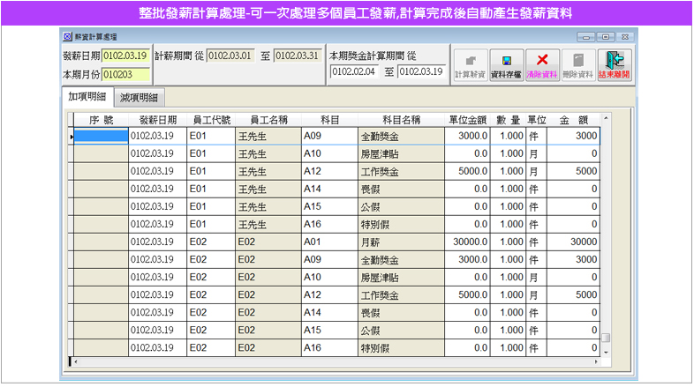This screenshot has height=387, width=694.
Task: Click the 刪除資料 delete data icon
Action: point(578,65)
